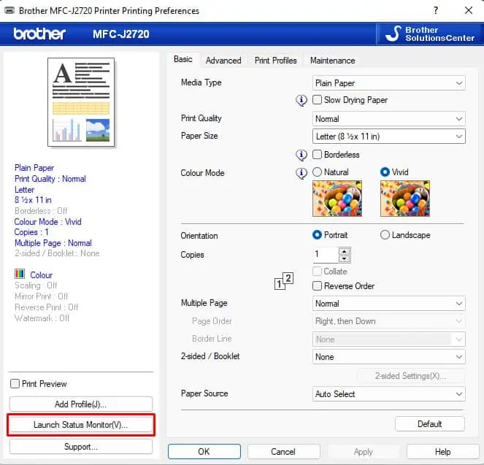Select the Landscape orientation radio button
Screen dimensions: 484x465
(385, 235)
